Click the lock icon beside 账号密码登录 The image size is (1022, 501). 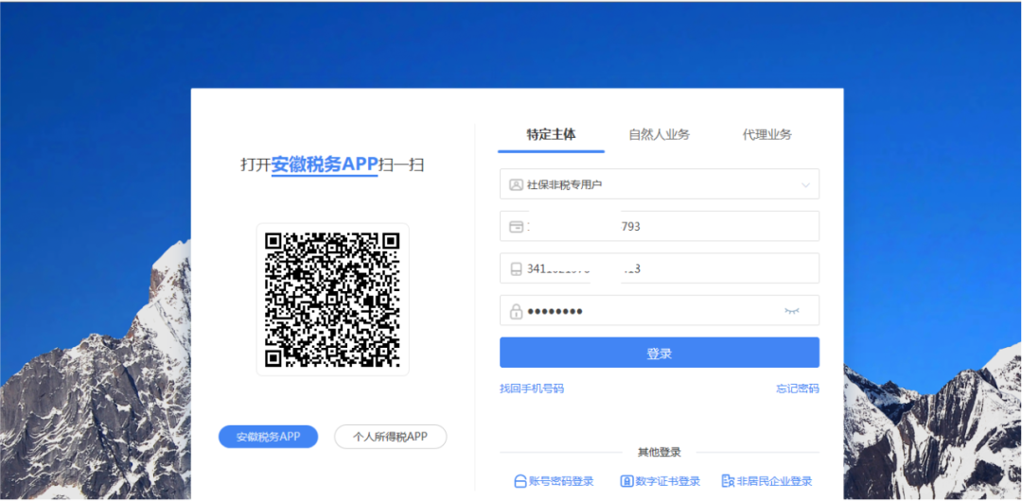[x=520, y=481]
